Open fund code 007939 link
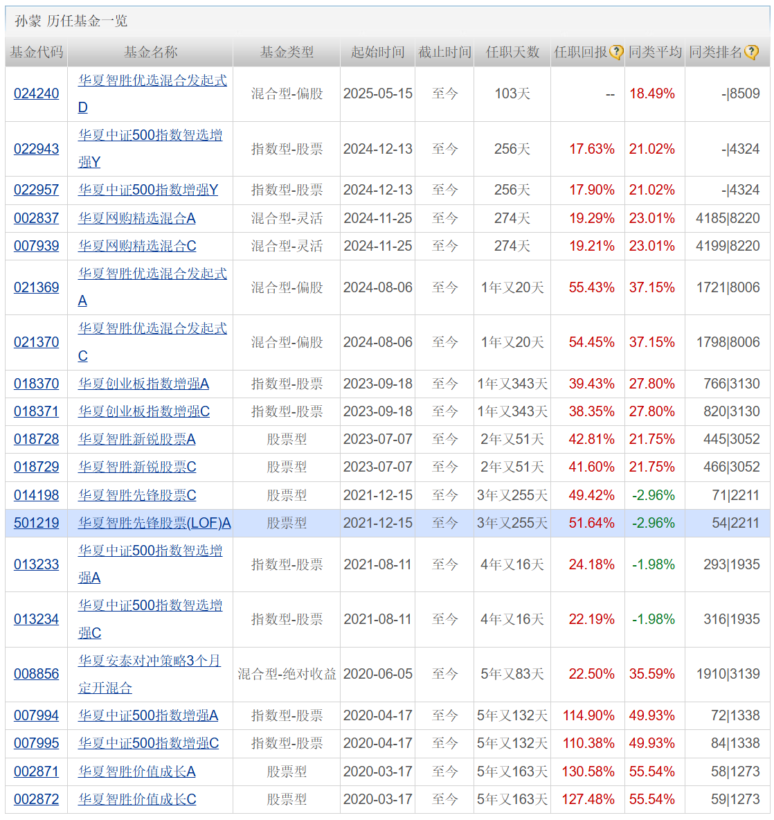The width and height of the screenshot is (774, 820). coord(36,246)
